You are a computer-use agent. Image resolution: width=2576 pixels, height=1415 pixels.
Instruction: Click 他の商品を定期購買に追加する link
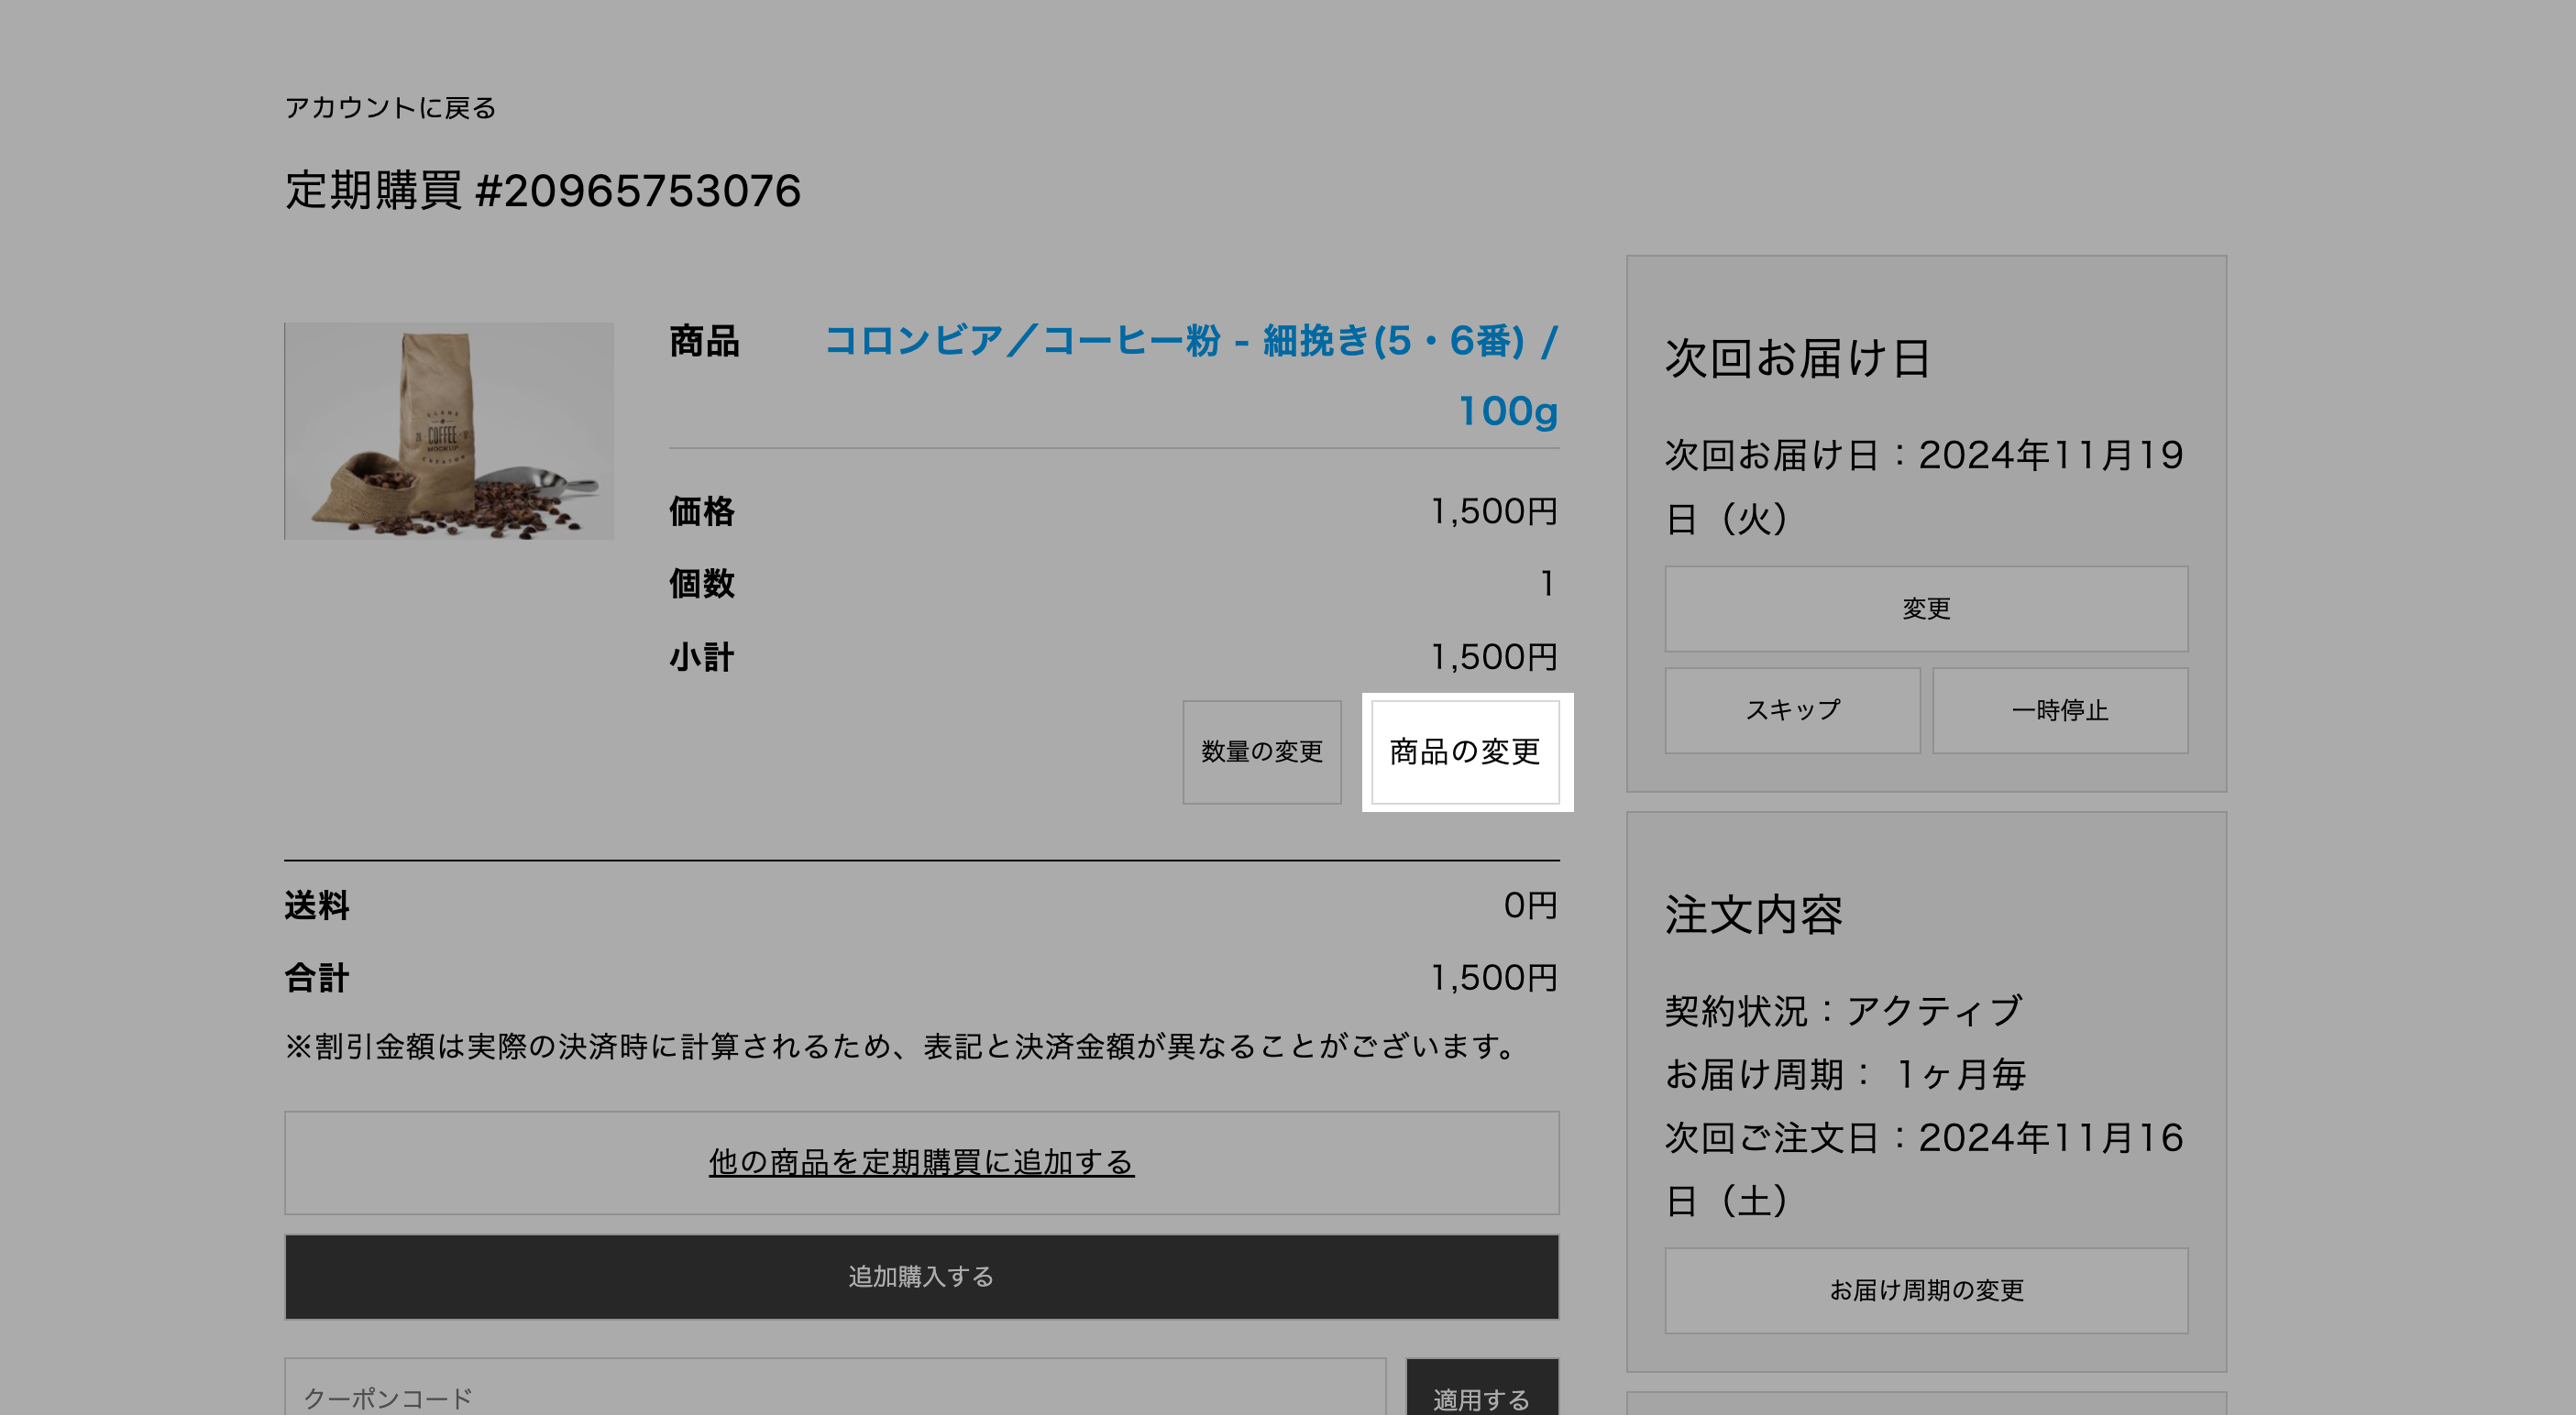[x=921, y=1162]
